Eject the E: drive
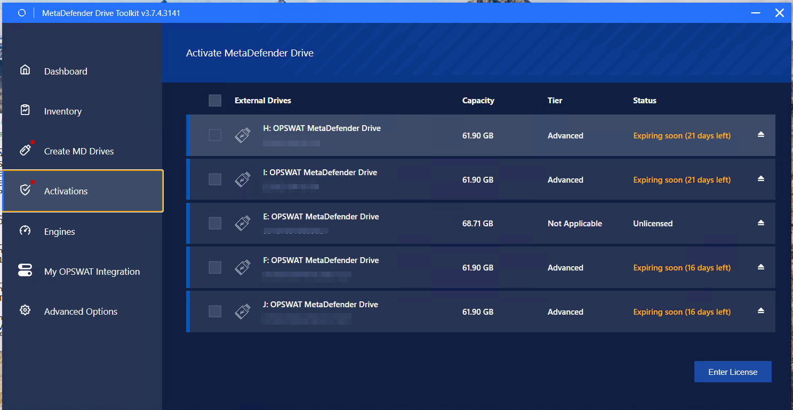The image size is (793, 410). click(x=761, y=223)
